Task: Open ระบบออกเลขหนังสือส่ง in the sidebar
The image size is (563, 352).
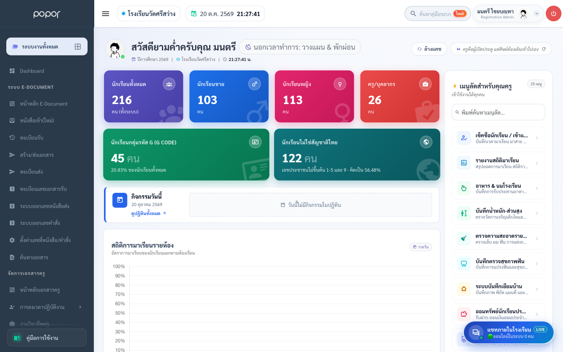Action: [x=47, y=206]
